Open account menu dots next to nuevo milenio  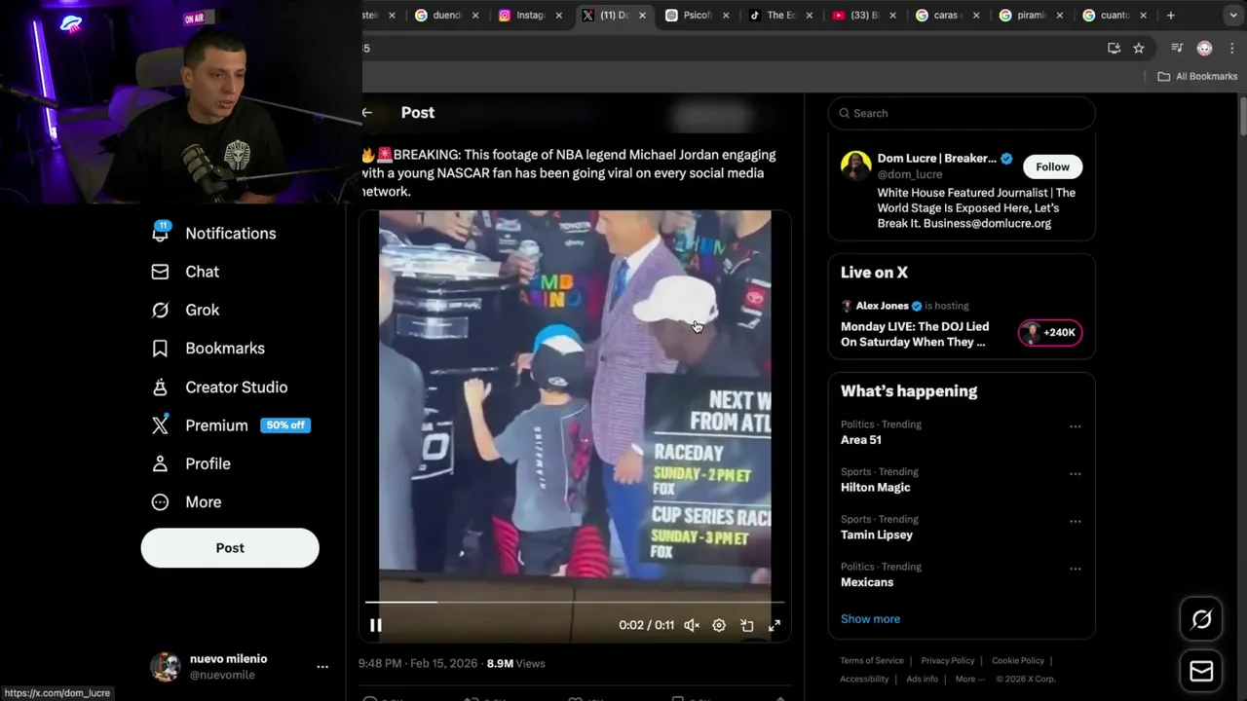[322, 667]
